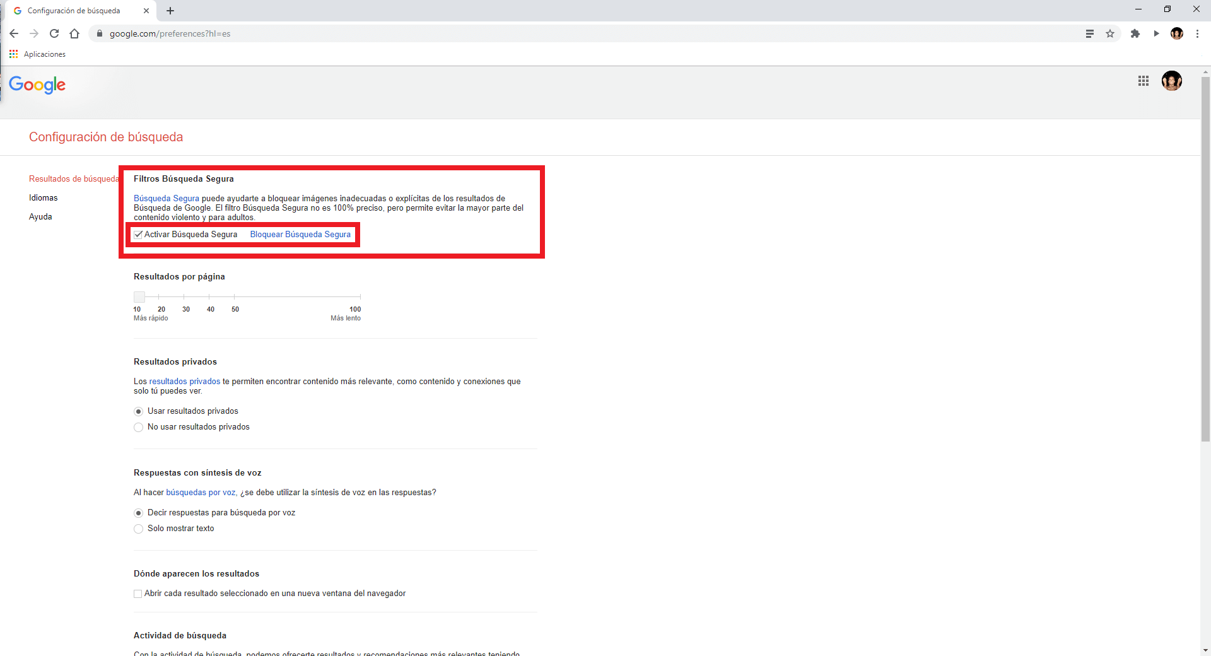1211x656 pixels.
Task: Set results per page to 20
Action: (x=158, y=296)
